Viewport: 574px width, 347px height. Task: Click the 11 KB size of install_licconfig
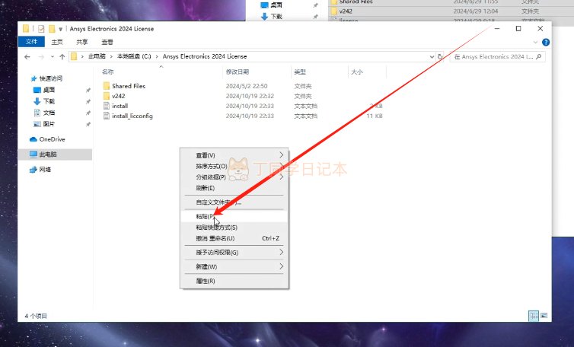[x=374, y=116]
